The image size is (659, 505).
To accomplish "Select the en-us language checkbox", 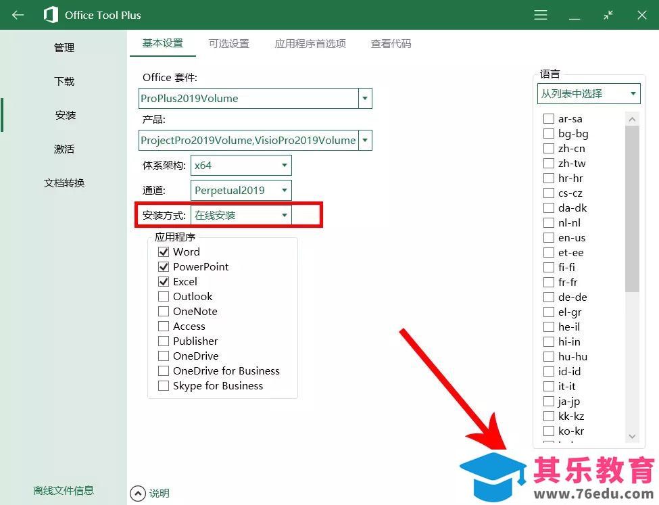I will [x=548, y=237].
